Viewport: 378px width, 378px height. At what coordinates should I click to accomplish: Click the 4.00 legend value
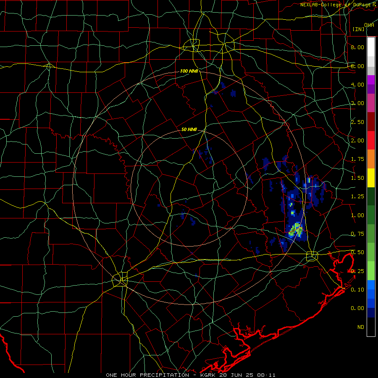click(x=357, y=84)
